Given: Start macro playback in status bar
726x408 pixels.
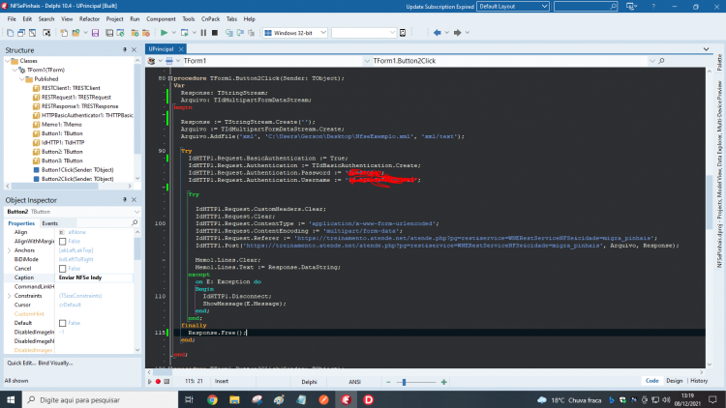Looking at the screenshot, I should [x=149, y=382].
